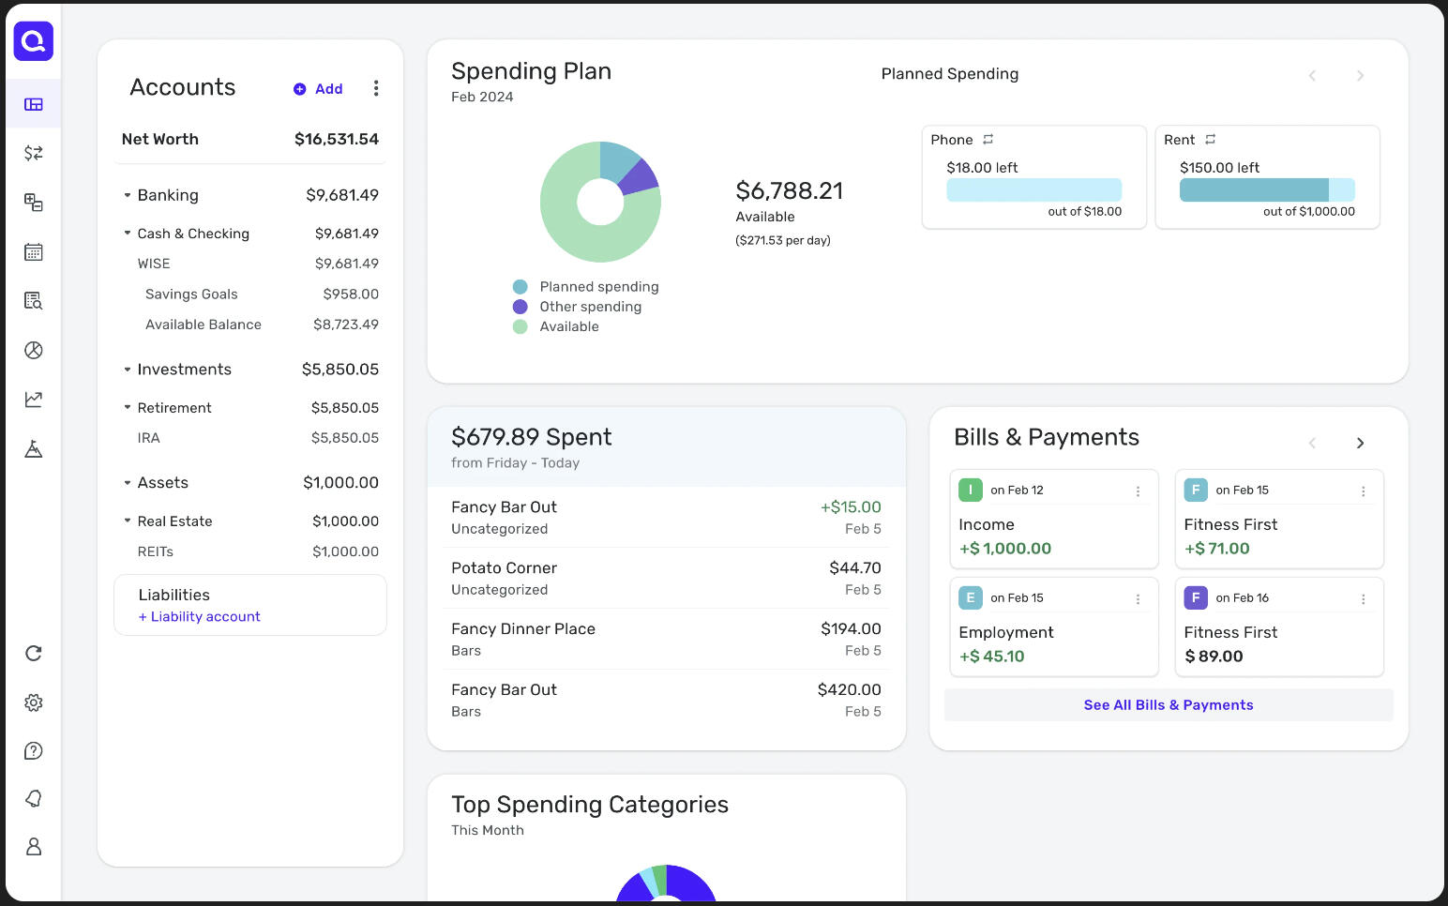This screenshot has width=1448, height=906.
Task: Select the Goals icon in the sidebar
Action: [33, 448]
